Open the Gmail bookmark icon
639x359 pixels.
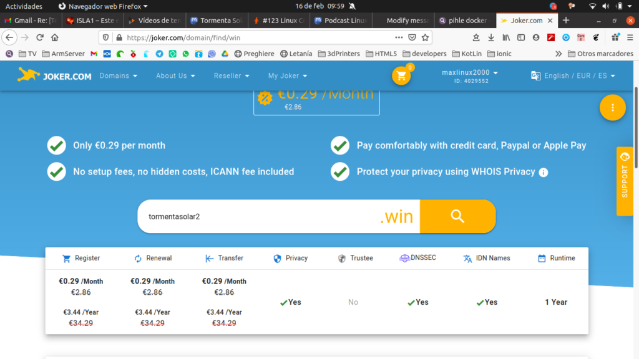tap(94, 54)
